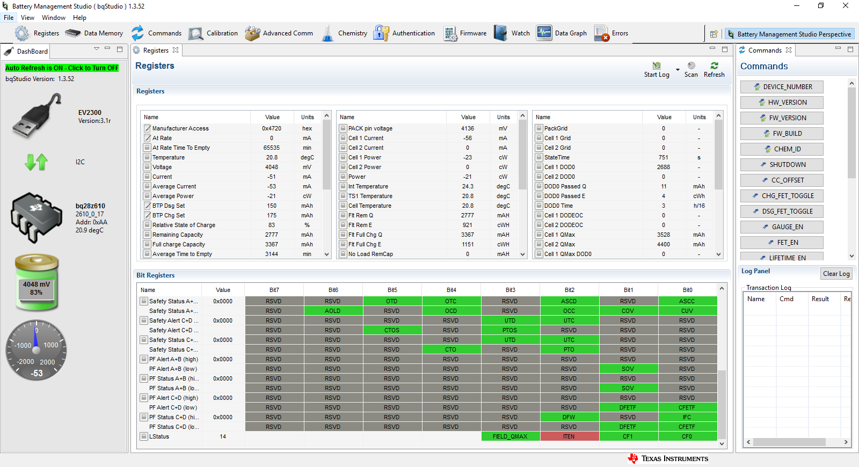Expand the PF Alert A+B (high) row
Viewport: 859px width, 467px height.
tap(144, 359)
